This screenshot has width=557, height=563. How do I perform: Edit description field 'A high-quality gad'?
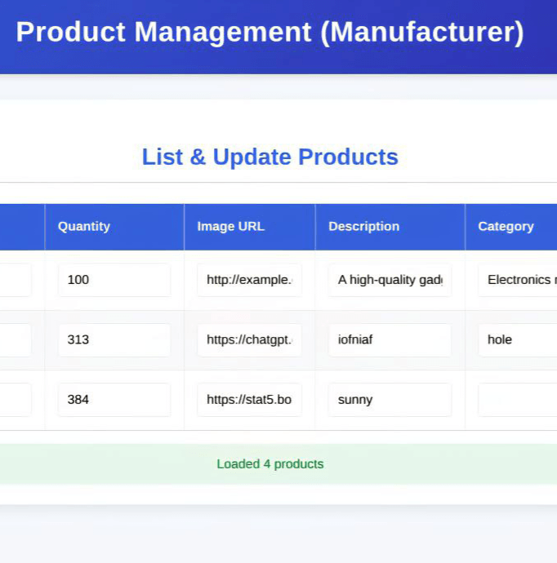(390, 280)
